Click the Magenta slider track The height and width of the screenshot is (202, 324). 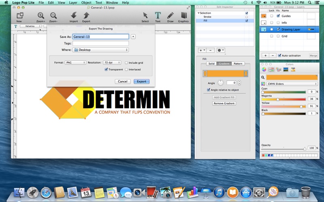[x=283, y=99]
